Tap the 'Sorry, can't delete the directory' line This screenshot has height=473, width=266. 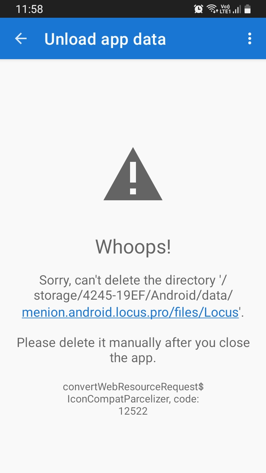(x=133, y=280)
